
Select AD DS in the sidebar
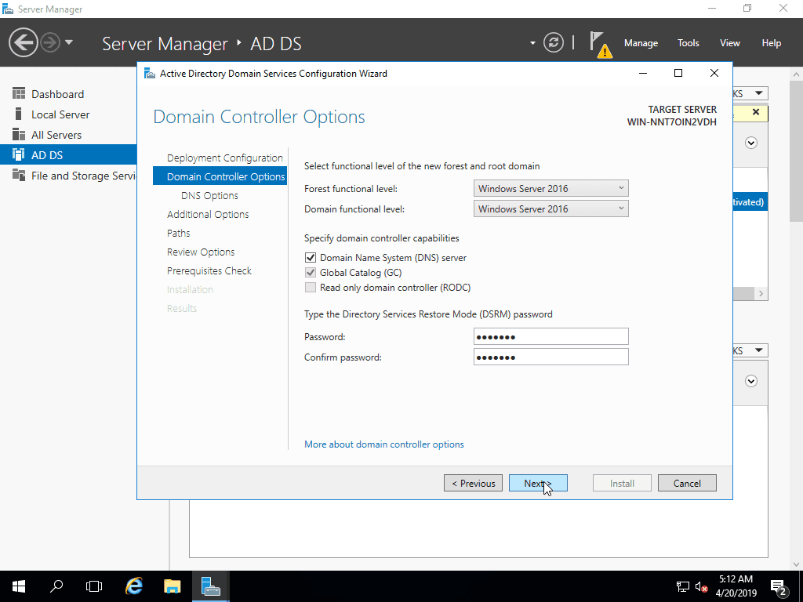tap(68, 155)
